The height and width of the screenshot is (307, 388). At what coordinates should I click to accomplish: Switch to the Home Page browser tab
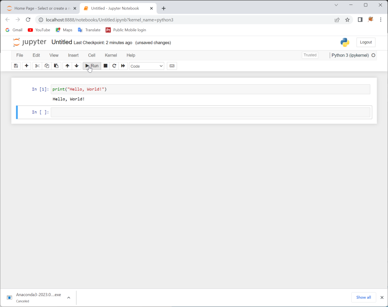click(x=41, y=8)
